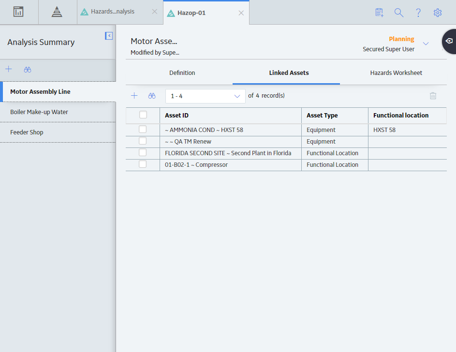Collapse the Analysis Summary pane
The height and width of the screenshot is (352, 456).
click(x=109, y=36)
